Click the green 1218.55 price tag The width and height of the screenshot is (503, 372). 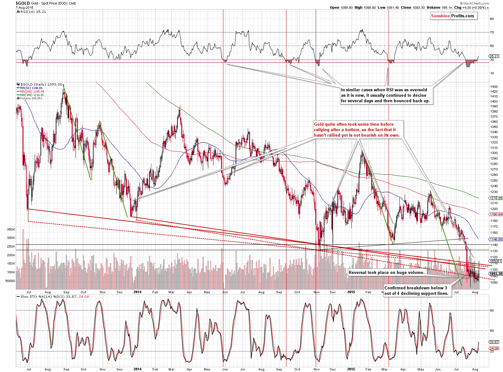496,198
